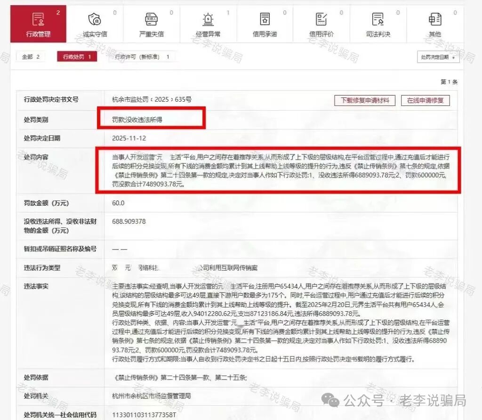Click 下载修复申请材料 button
Image resolution: width=482 pixels, height=420 pixels.
[x=365, y=100]
